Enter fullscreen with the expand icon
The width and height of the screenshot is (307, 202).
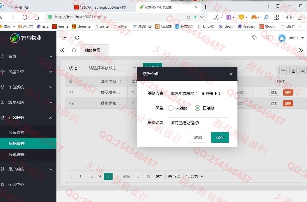click(267, 38)
